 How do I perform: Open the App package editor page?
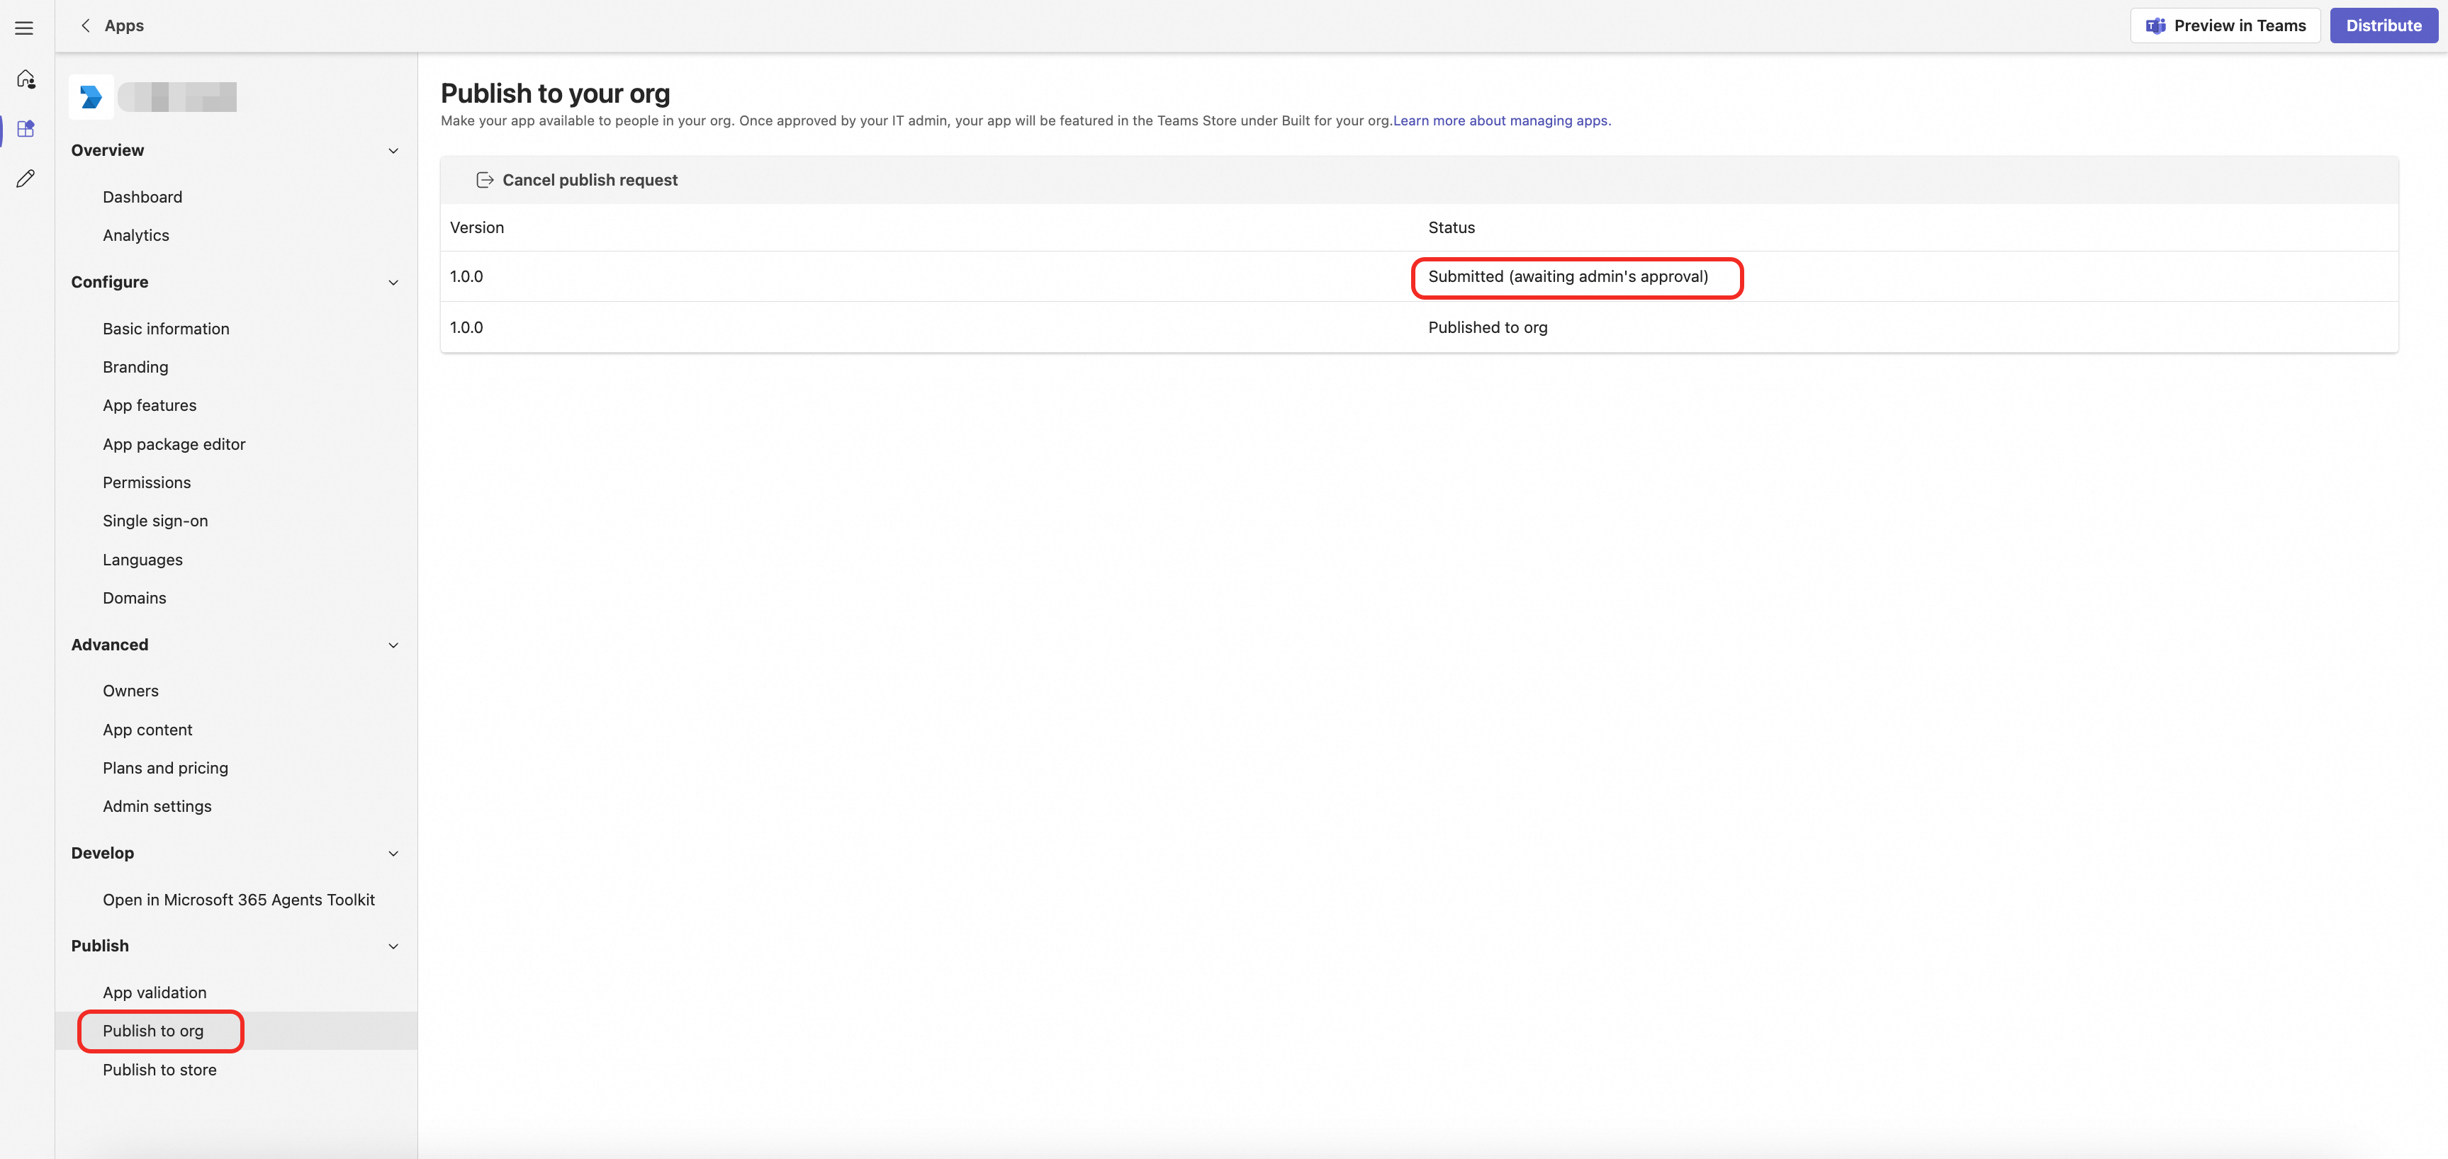[x=174, y=443]
